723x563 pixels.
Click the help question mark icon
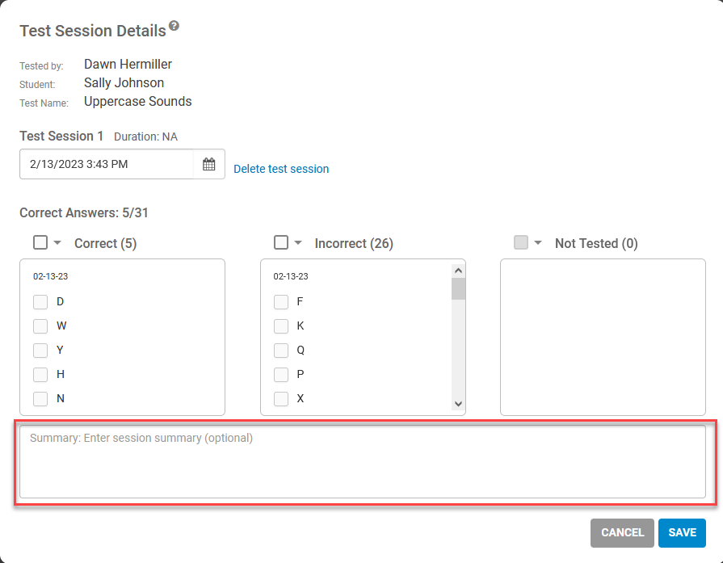(174, 25)
